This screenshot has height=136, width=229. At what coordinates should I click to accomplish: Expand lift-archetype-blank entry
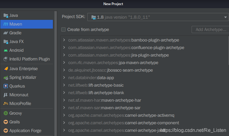(x=64, y=92)
